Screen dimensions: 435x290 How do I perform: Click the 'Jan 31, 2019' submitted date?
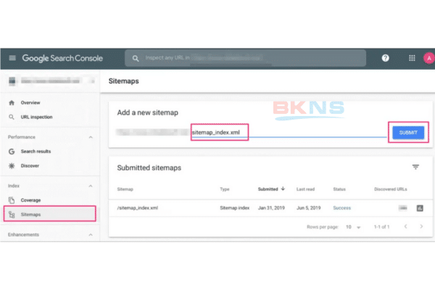coord(271,208)
